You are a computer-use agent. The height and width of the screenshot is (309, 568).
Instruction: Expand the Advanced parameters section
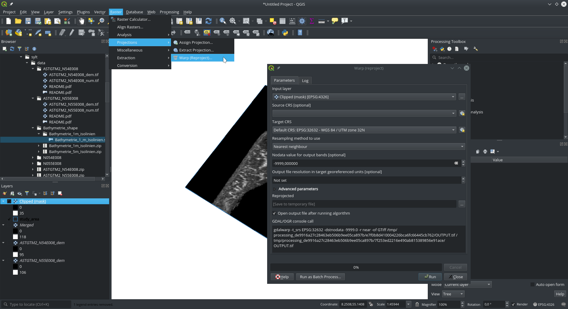(275, 189)
